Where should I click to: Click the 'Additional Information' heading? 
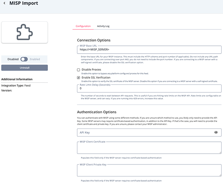coord(17,79)
